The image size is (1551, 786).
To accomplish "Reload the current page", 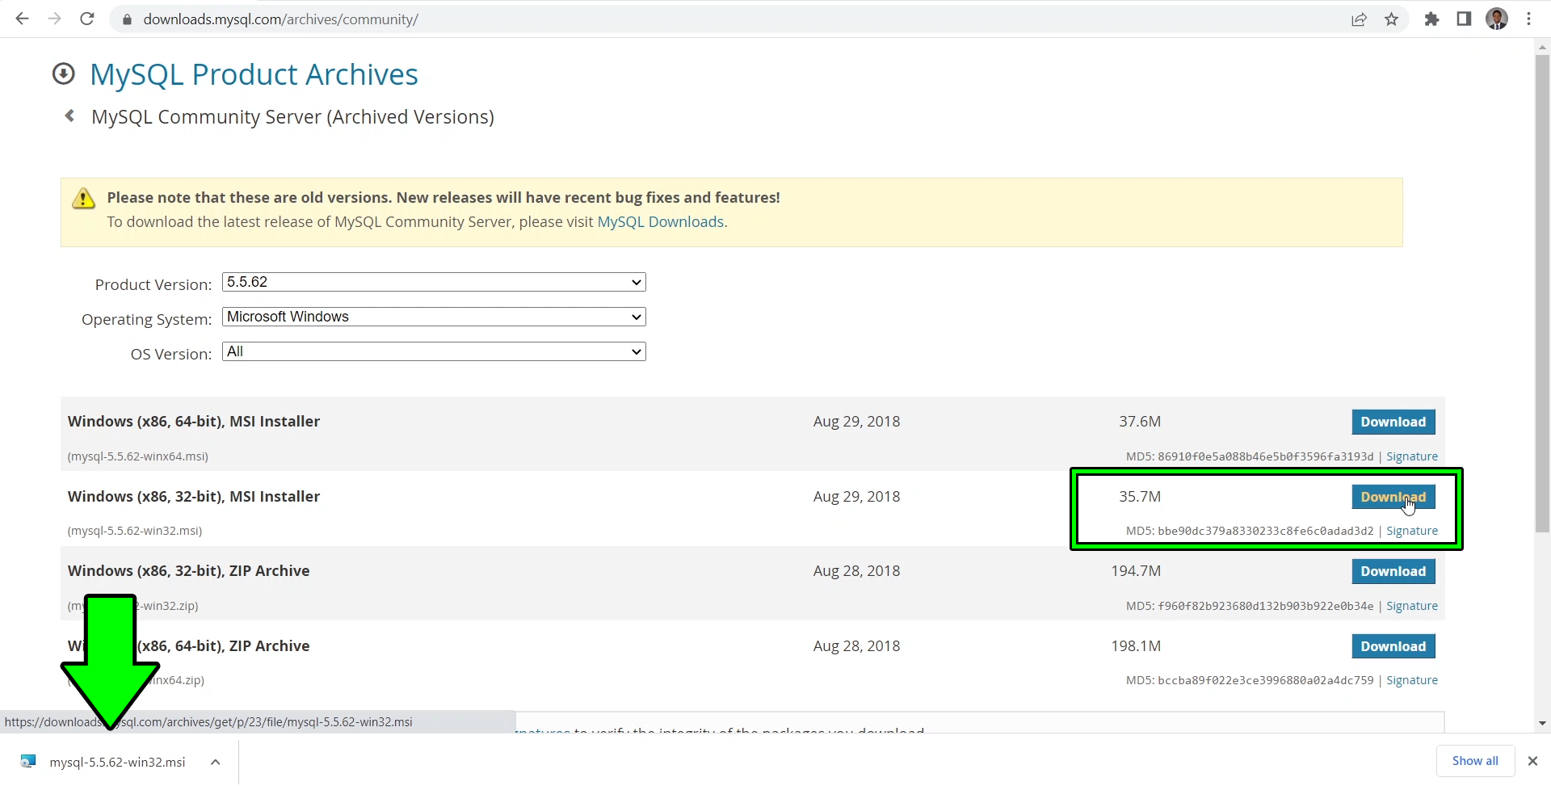I will pyautogui.click(x=86, y=19).
